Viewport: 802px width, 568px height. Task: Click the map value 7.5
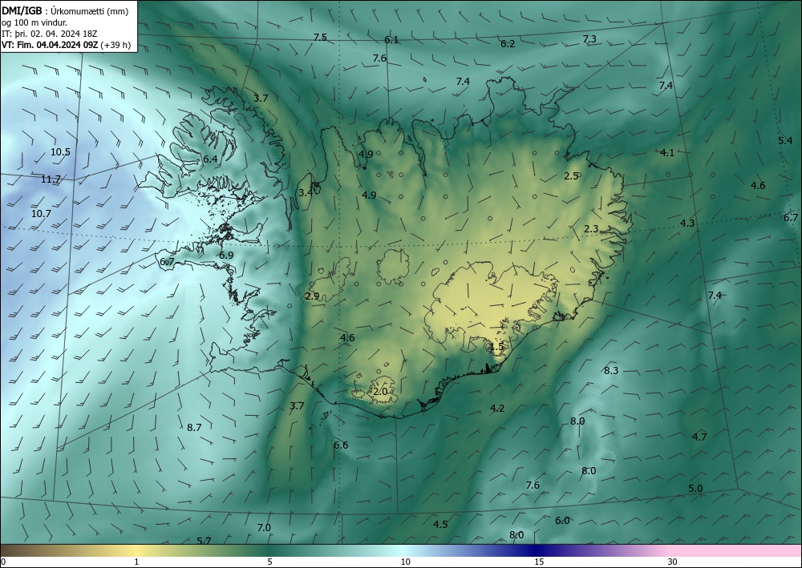(x=320, y=38)
